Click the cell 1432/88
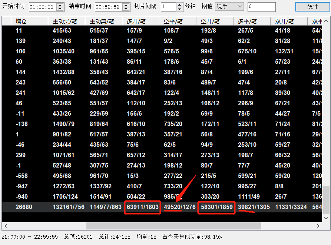Image resolution: width=331 pixels, height=245 pixels. [63, 72]
